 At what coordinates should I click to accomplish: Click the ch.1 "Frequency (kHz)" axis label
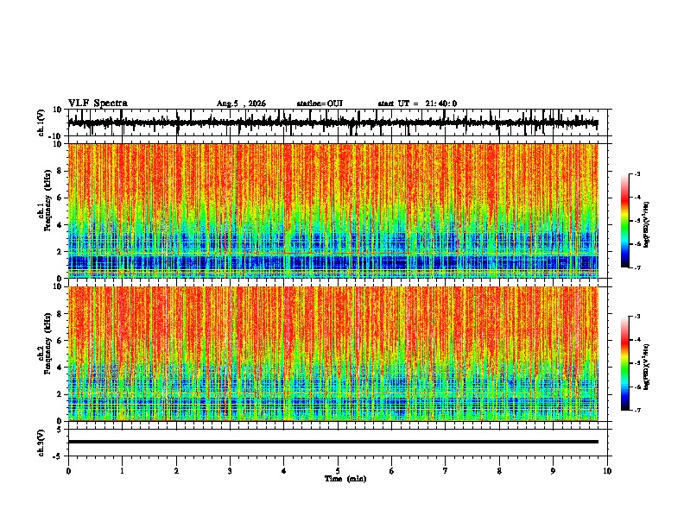point(47,201)
